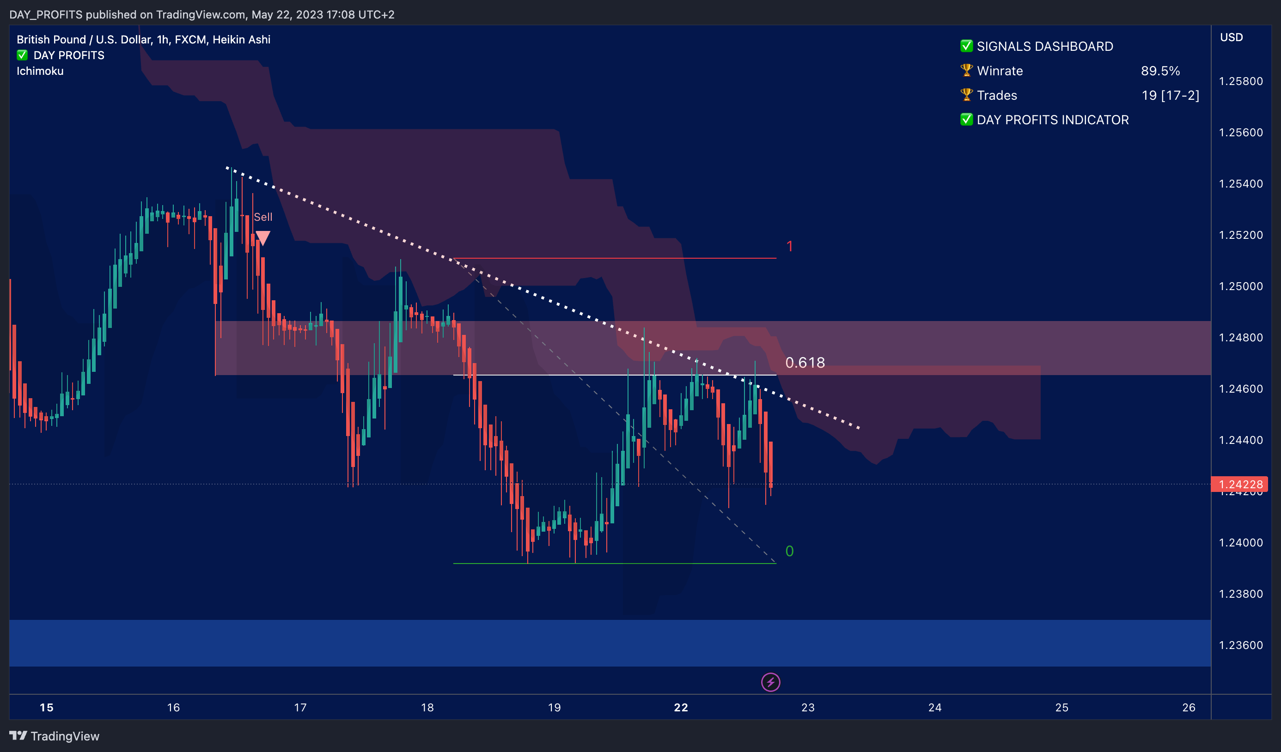The image size is (1281, 752).
Task: Click the USD currency label on price axis
Action: pos(1231,37)
